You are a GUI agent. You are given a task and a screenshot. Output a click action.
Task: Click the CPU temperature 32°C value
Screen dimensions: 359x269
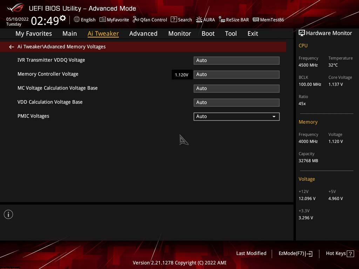(x=333, y=65)
